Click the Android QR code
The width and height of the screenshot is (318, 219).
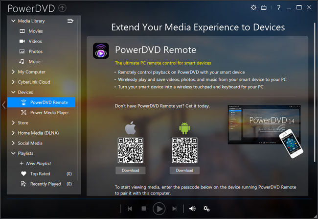coord(184,150)
